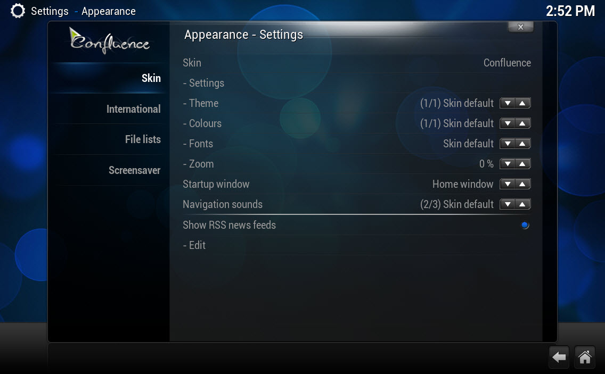Image resolution: width=605 pixels, height=374 pixels.
Task: Select the Skin category
Action: click(x=151, y=78)
